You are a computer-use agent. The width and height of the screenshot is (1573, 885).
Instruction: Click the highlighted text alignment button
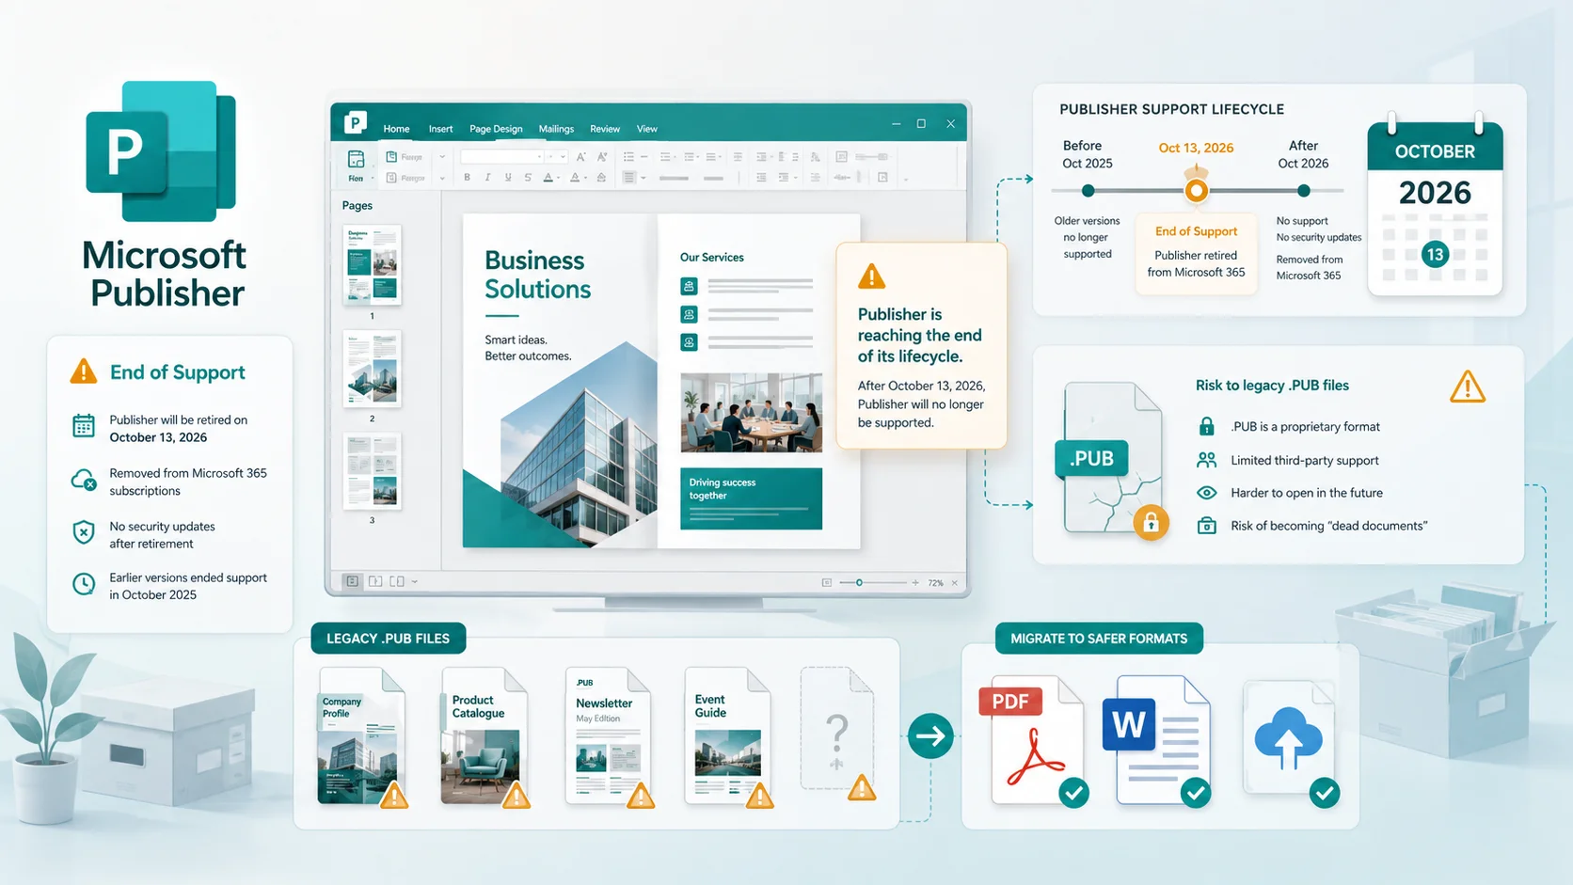[629, 178]
